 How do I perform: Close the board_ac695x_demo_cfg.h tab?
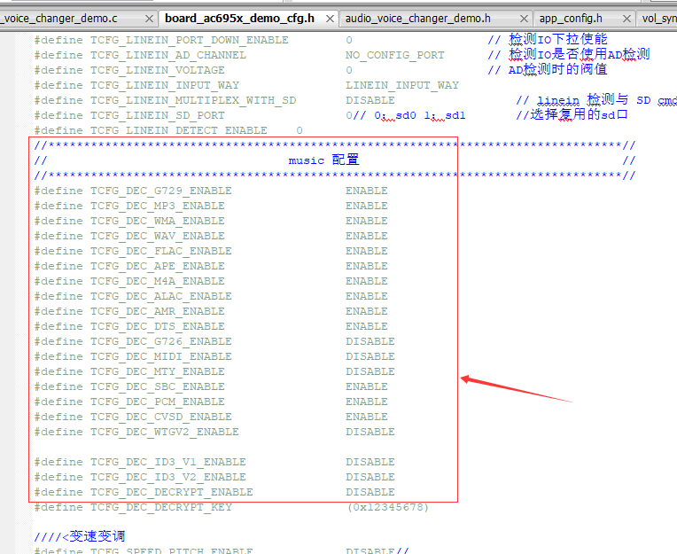[x=330, y=19]
